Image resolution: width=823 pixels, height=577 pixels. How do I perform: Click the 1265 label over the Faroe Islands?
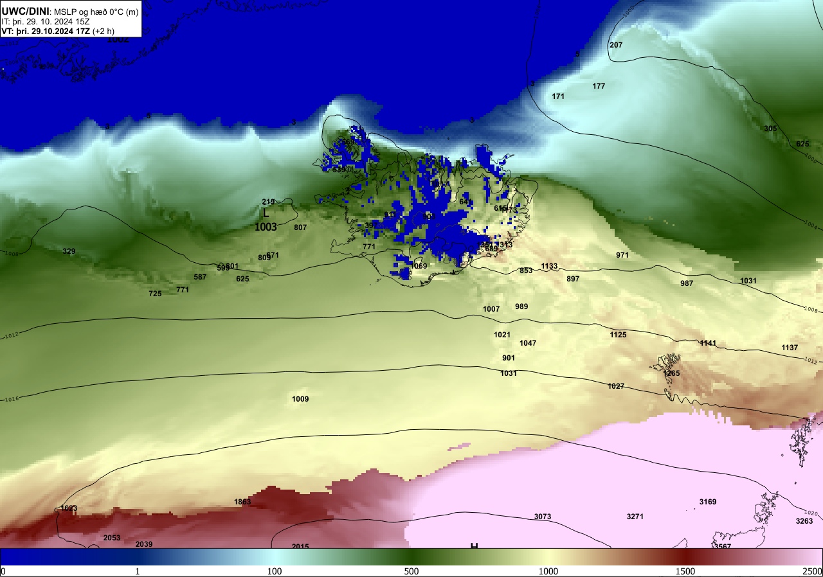click(x=671, y=373)
